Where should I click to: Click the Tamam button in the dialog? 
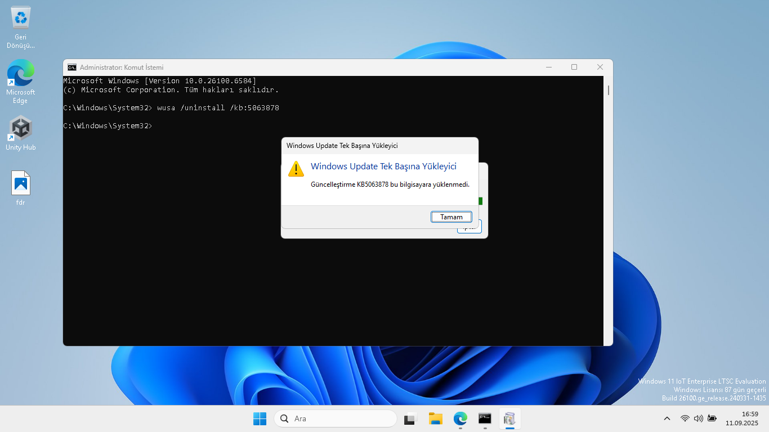click(x=451, y=217)
